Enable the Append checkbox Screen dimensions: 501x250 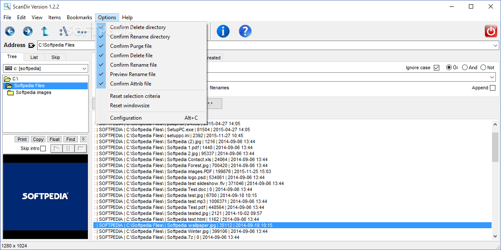[492, 88]
